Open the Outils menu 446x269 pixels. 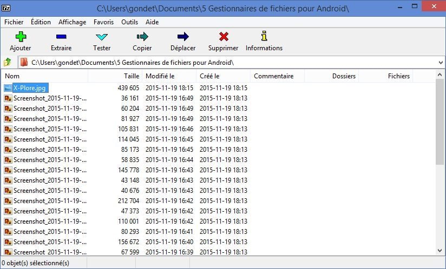click(x=129, y=22)
